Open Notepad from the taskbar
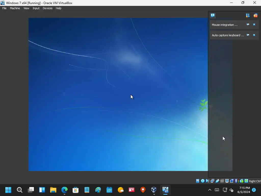The image size is (261, 196). pyautogui.click(x=87, y=190)
